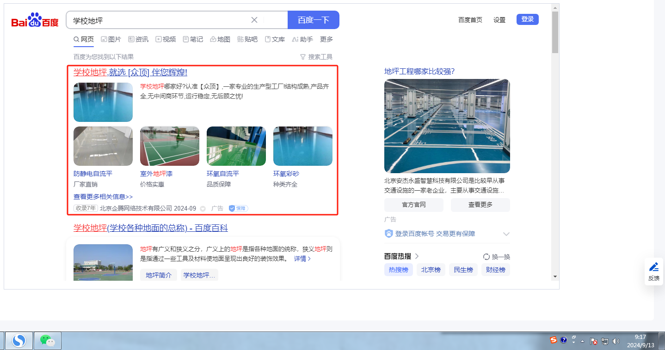Expand the ad info dropdown arrow beside 2024-09
Screen dimensions: 665x350
(x=203, y=209)
